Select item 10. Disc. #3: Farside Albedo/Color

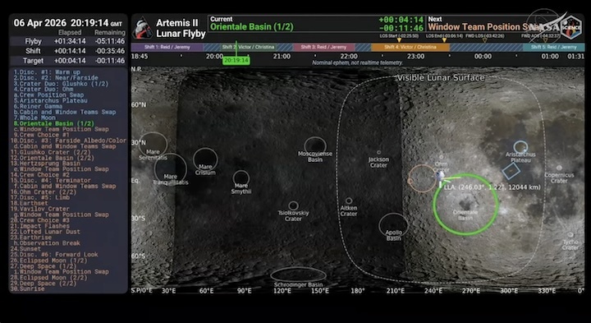(68, 141)
